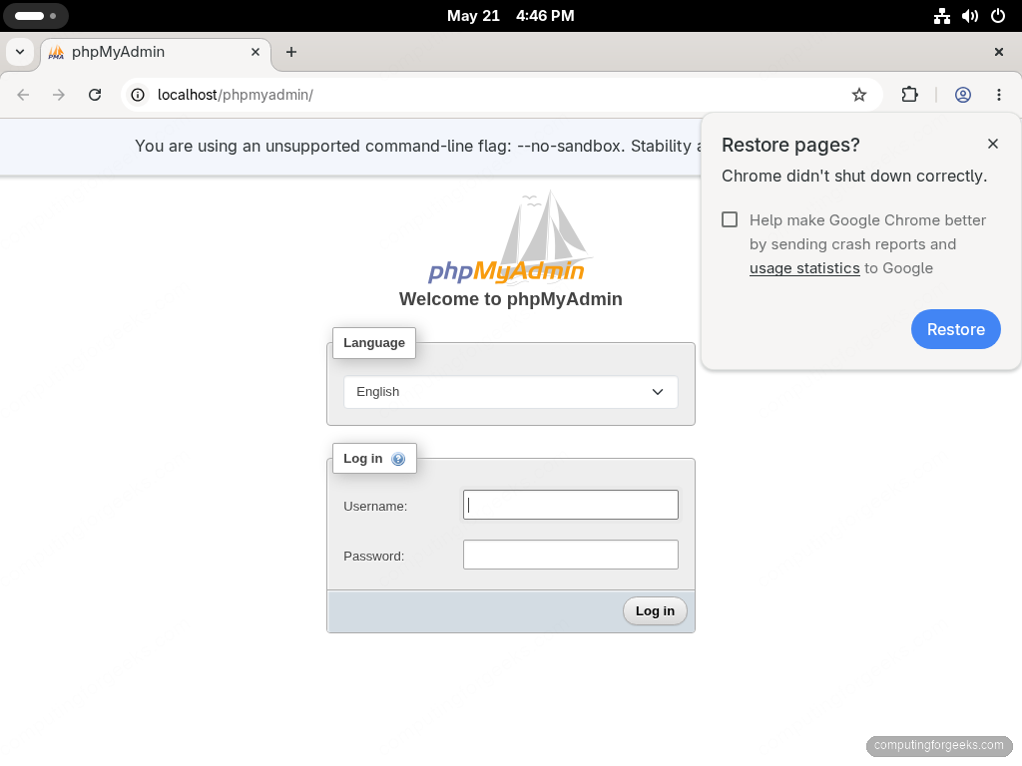
Task: Open the Chrome profile icon
Action: pyautogui.click(x=963, y=95)
